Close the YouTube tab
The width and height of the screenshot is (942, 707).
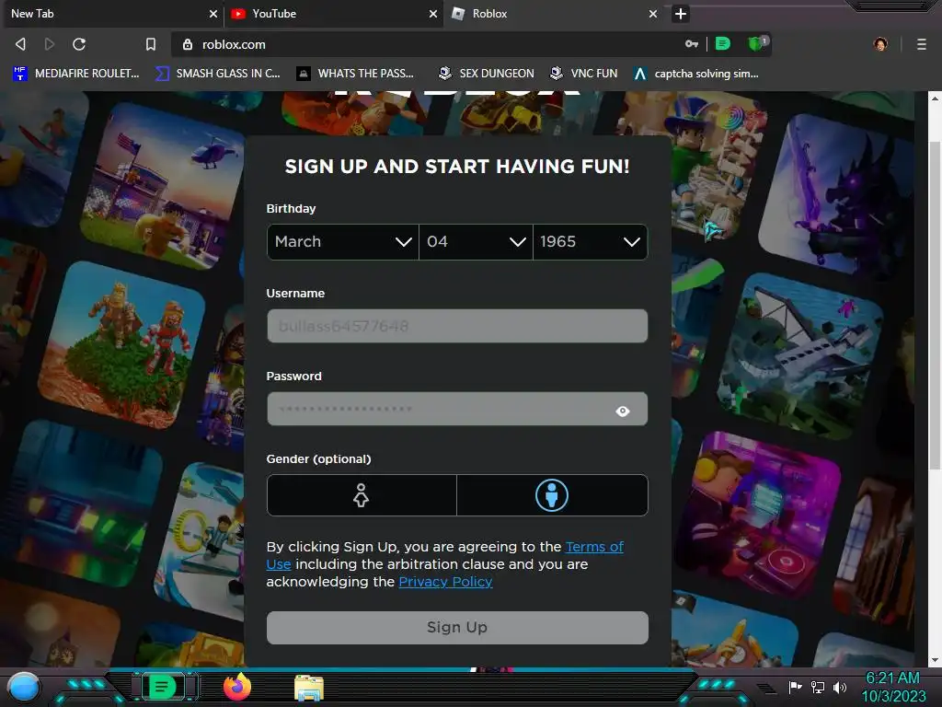433,14
